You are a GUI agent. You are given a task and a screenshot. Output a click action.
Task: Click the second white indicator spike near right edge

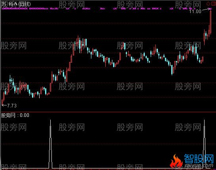pos(204,144)
